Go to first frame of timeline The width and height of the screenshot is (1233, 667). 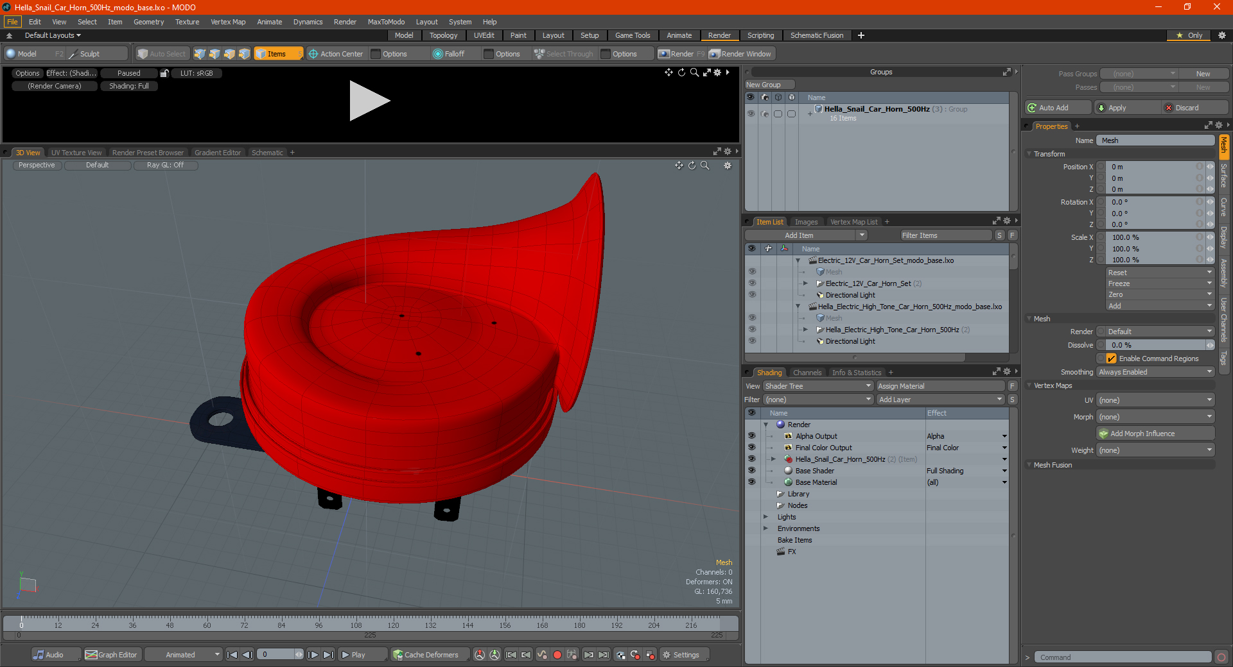pos(232,655)
